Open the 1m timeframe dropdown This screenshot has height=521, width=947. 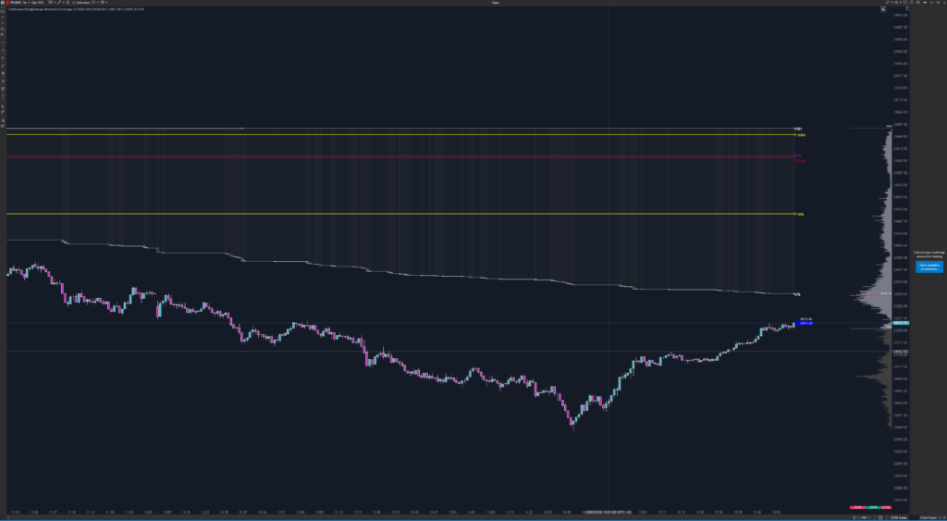coord(25,3)
